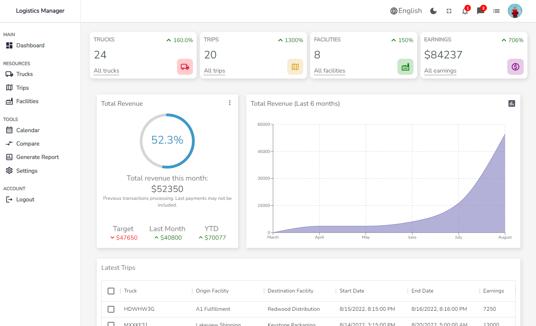Click the pink truck icon on the Trucks card

(185, 67)
